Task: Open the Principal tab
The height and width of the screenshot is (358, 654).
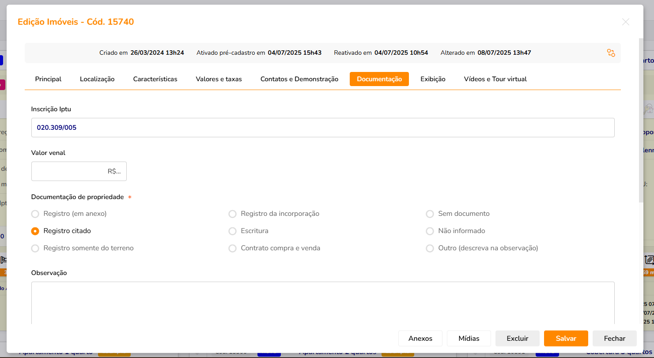Action: coord(48,79)
